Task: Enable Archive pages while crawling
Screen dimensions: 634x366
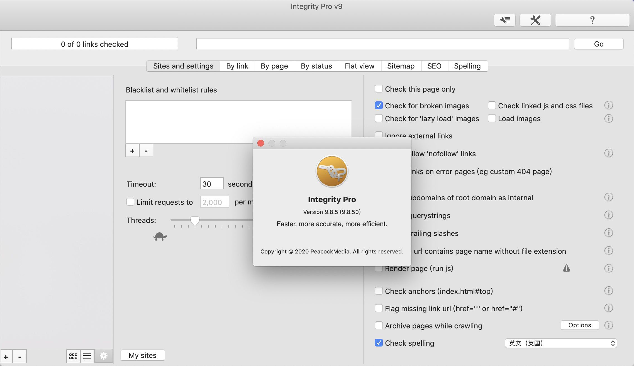Action: coord(379,326)
